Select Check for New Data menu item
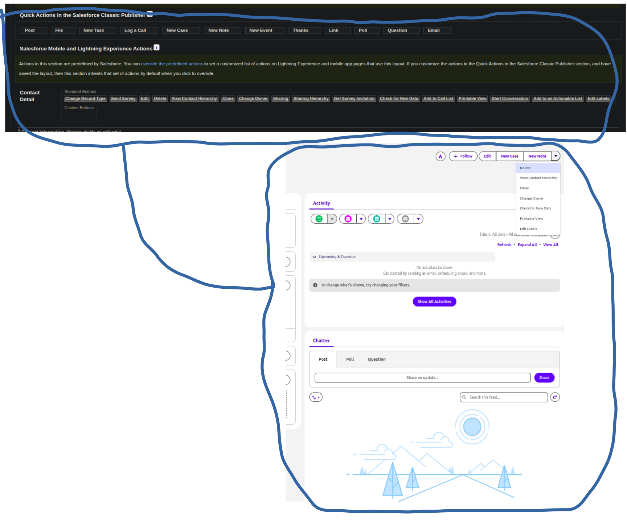627x523 pixels. point(538,208)
